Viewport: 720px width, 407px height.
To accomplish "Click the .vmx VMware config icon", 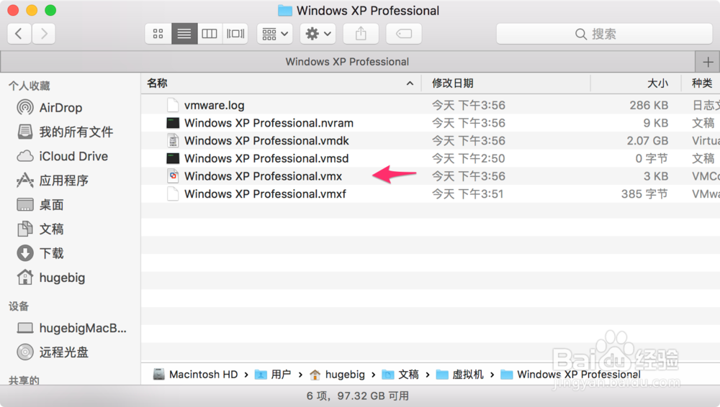I will 173,176.
